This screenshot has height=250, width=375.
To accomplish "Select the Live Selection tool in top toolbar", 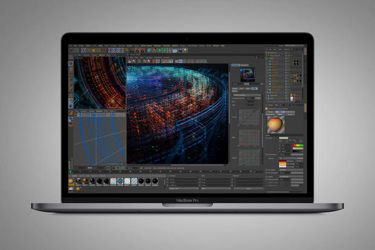I will 83,50.
